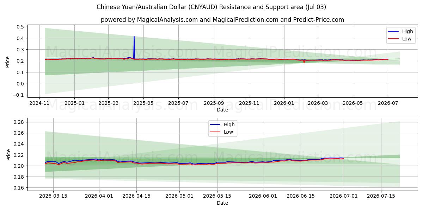Click the '2025-07' date tick label

pos(178,103)
